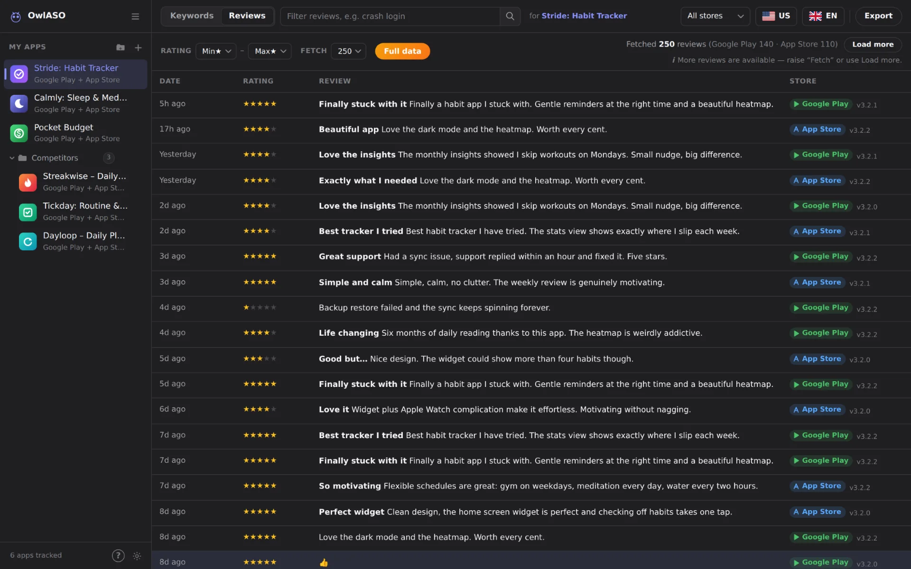Viewport: 911px width, 569px height.
Task: Open Streakwise competitor app icon
Action: click(28, 182)
